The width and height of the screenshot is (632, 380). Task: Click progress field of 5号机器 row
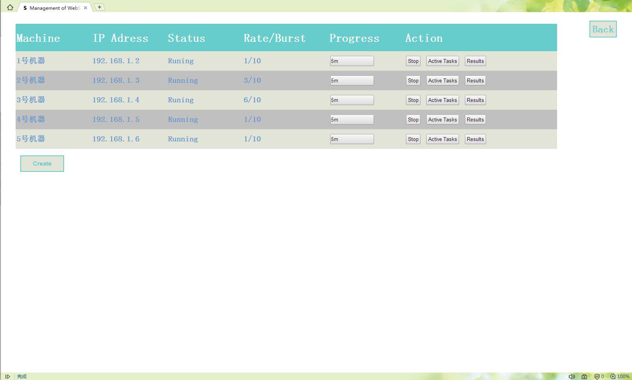(352, 139)
